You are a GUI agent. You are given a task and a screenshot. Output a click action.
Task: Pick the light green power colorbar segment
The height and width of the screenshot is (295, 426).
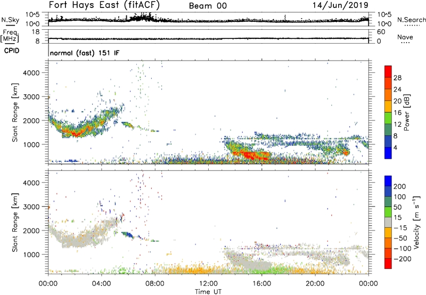(388, 118)
